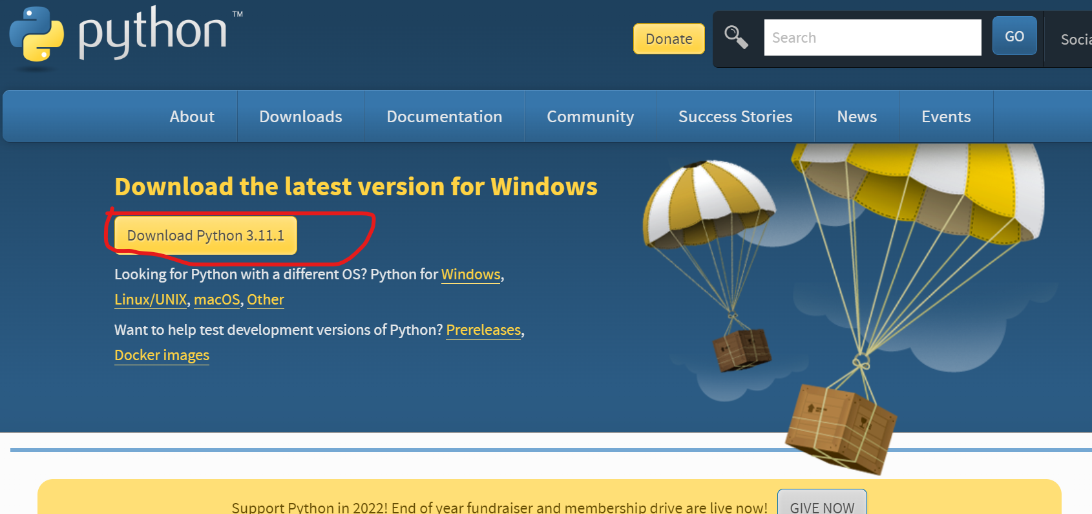Image resolution: width=1092 pixels, height=514 pixels.
Task: Open the Prereleases link
Action: (483, 330)
